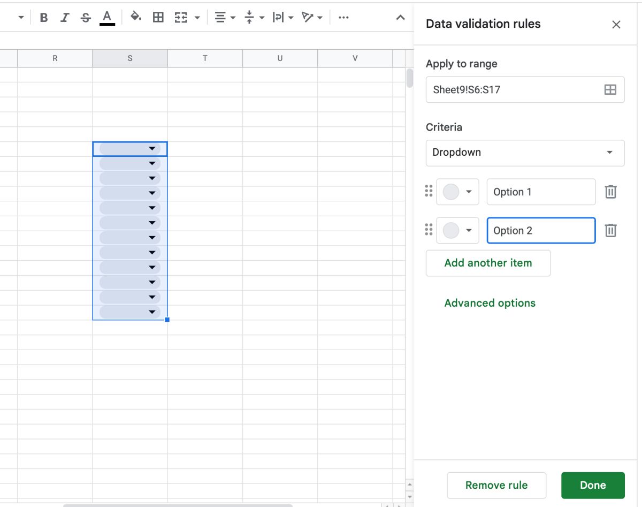Viewport: 642px width, 507px height.
Task: Select column U header
Action: click(x=280, y=58)
